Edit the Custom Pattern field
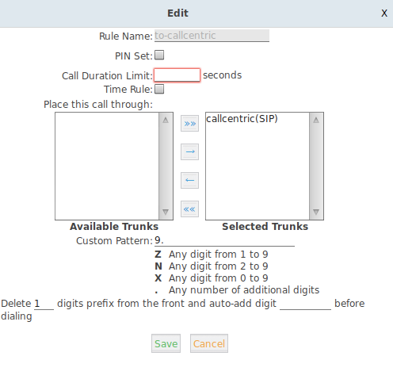This screenshot has width=393, height=383. point(224,240)
